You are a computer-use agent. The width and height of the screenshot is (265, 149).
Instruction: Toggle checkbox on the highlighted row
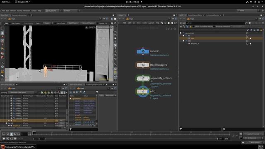pyautogui.click(x=247, y=38)
